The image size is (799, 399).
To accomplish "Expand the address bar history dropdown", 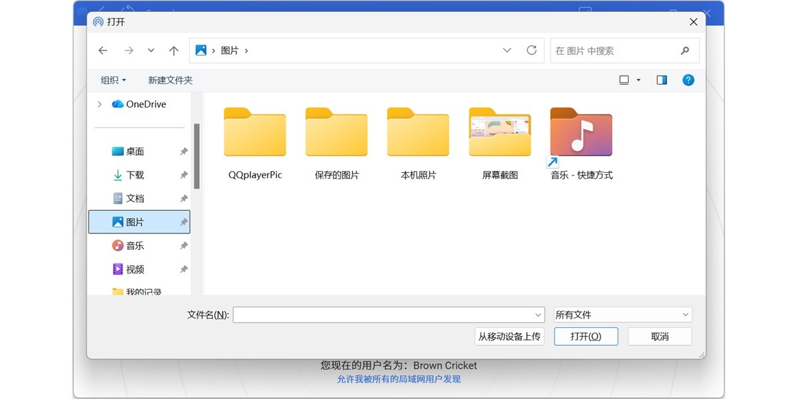I will point(507,50).
